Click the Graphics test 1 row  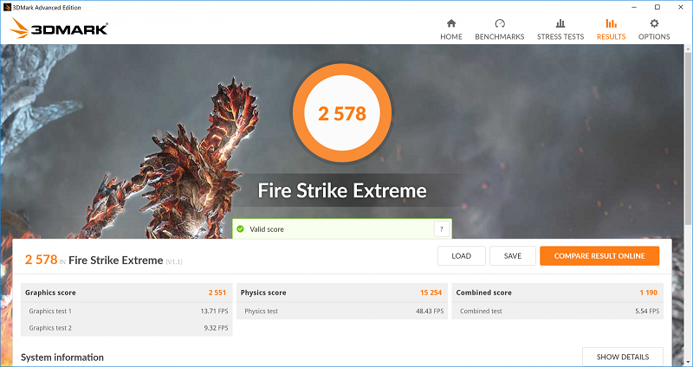pos(126,311)
